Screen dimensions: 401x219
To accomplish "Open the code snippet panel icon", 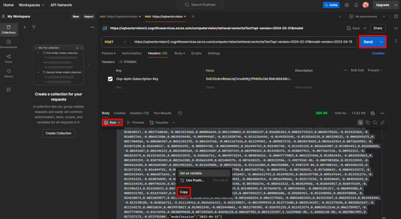I will (x=396, y=28).
